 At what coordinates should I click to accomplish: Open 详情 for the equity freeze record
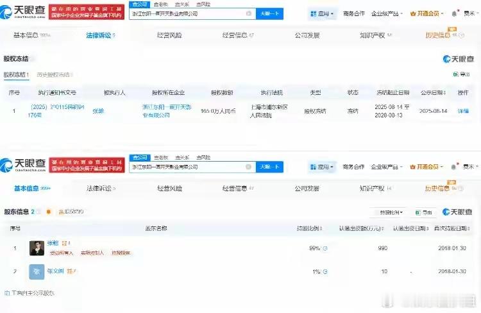pos(463,111)
